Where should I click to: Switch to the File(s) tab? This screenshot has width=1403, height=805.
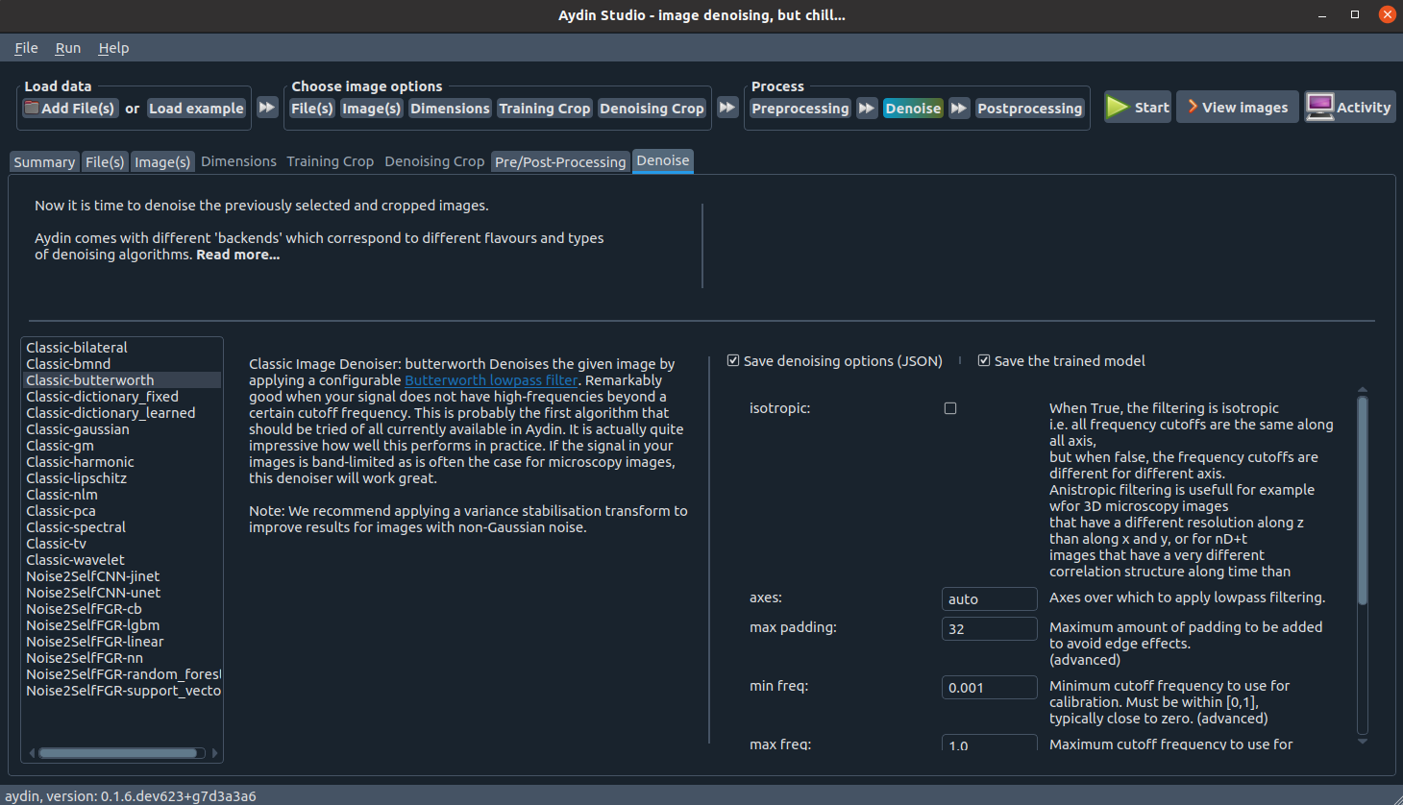point(105,161)
